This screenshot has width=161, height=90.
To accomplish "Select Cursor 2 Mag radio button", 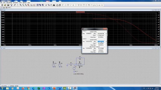I will pos(106,41).
